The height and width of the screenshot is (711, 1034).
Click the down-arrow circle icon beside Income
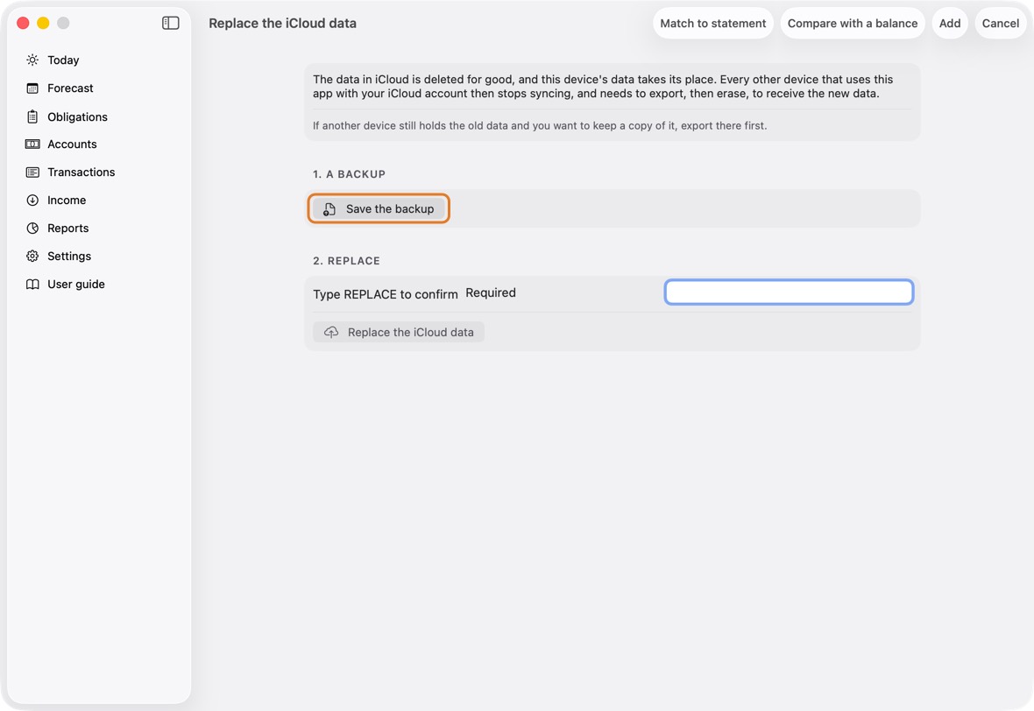pyautogui.click(x=32, y=201)
